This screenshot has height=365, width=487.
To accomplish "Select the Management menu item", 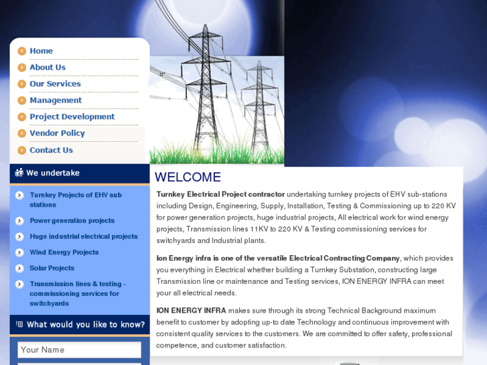I will pos(56,100).
